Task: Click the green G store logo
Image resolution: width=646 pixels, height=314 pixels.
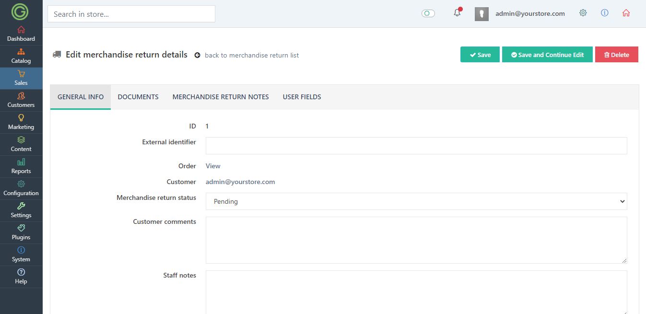Action: tap(21, 11)
